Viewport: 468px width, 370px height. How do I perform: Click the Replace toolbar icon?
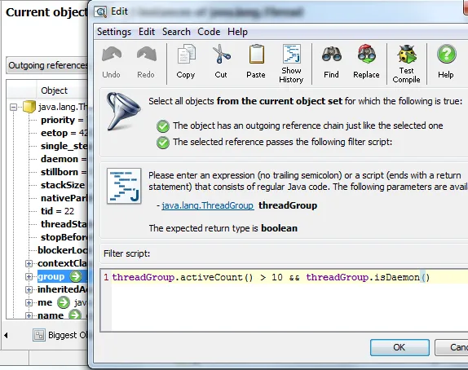pos(367,54)
